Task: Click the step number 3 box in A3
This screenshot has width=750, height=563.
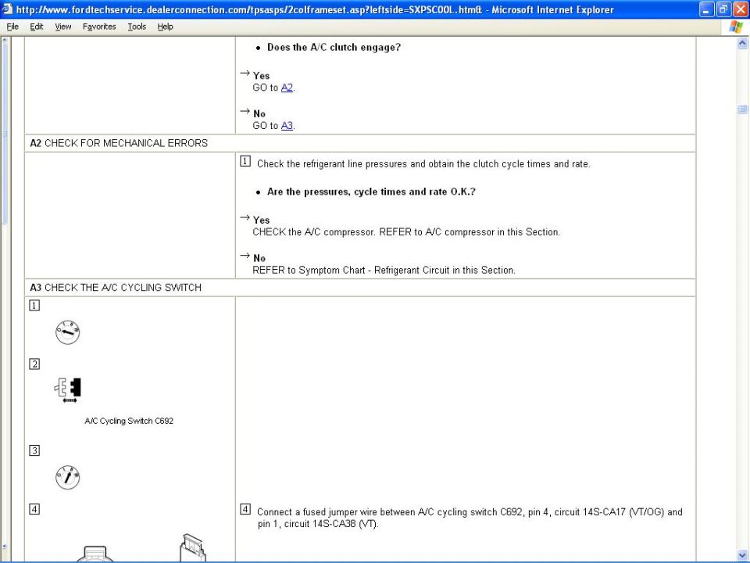Action: point(34,450)
